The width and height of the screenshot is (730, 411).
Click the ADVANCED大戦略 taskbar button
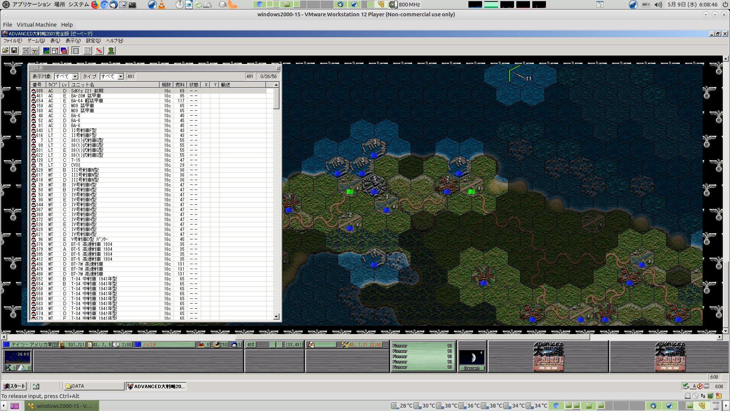coord(156,386)
